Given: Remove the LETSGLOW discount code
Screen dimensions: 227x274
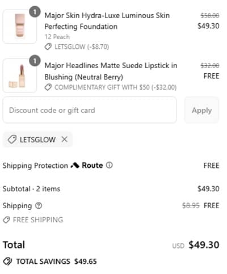Looking at the screenshot, I should pyautogui.click(x=65, y=140).
